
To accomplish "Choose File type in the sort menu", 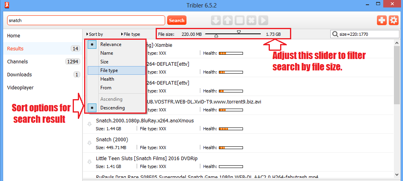I will (x=116, y=70).
